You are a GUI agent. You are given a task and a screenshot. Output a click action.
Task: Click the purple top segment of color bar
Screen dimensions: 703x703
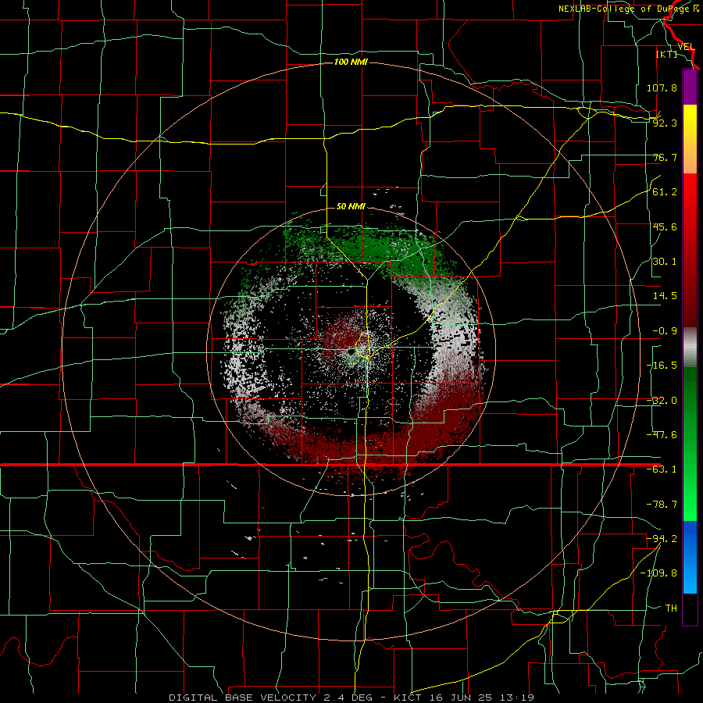[690, 87]
